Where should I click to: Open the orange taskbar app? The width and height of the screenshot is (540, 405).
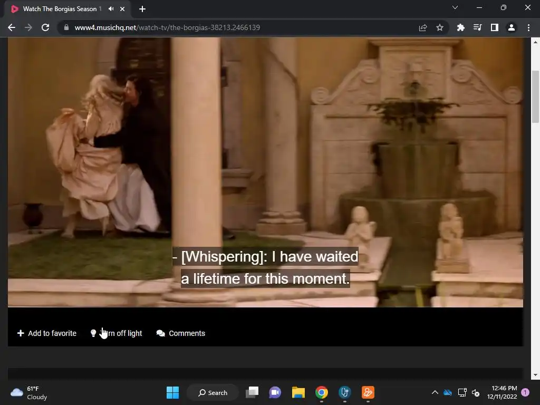click(368, 392)
